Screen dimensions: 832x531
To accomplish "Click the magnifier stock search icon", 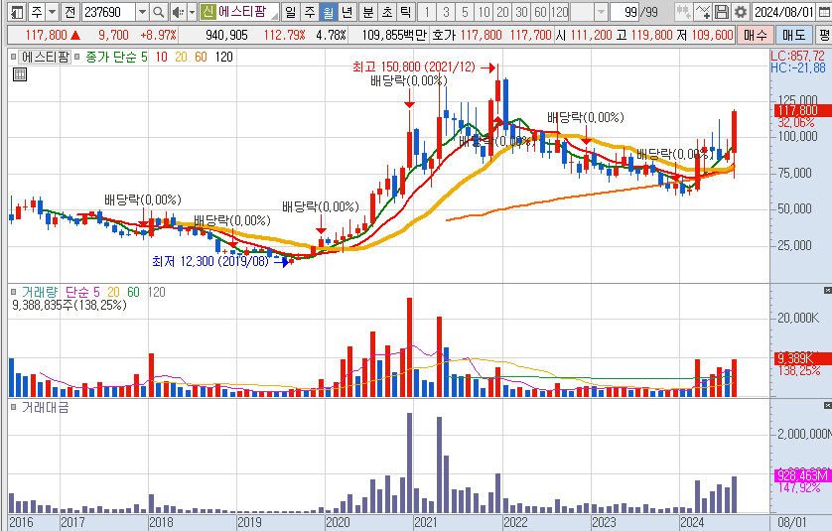I will pyautogui.click(x=159, y=12).
